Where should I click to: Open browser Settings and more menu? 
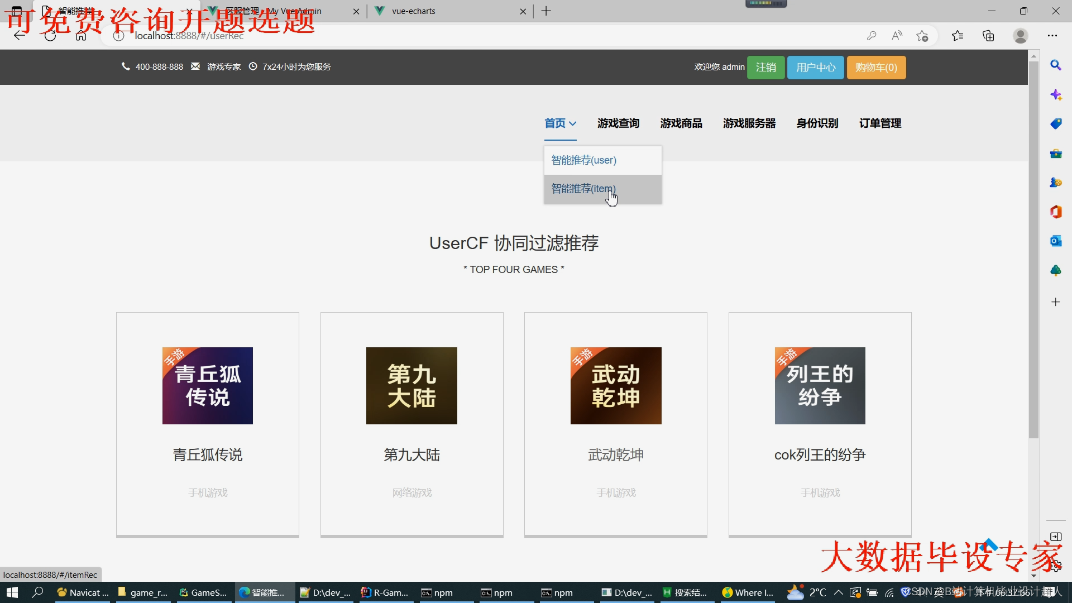pos(1052,36)
